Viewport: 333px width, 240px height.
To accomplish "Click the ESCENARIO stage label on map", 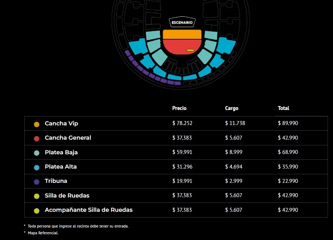I will tap(182, 22).
